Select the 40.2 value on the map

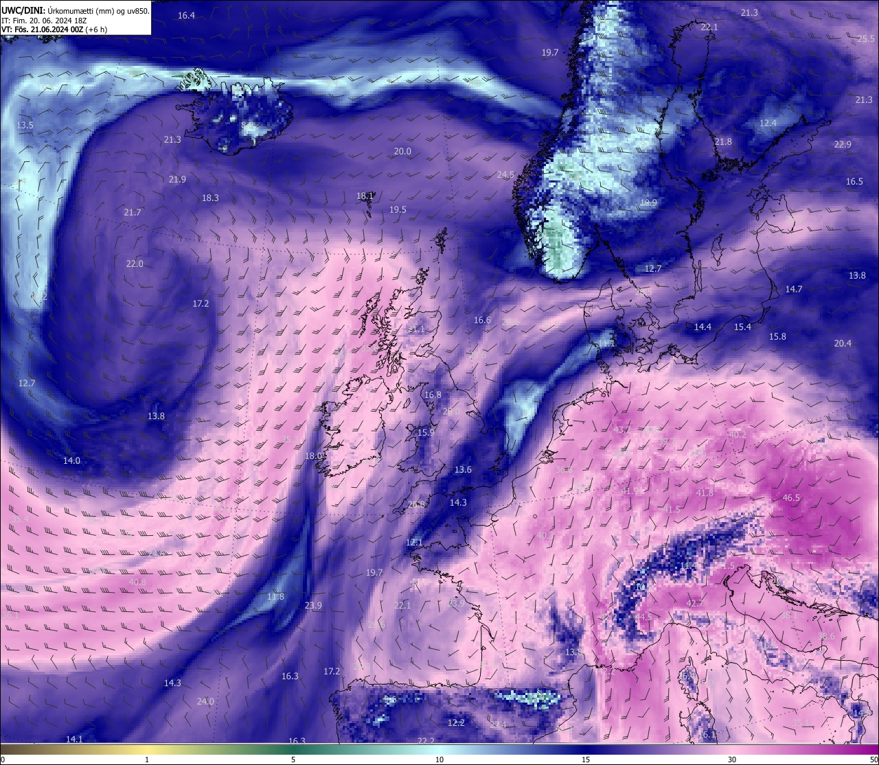tap(738, 434)
